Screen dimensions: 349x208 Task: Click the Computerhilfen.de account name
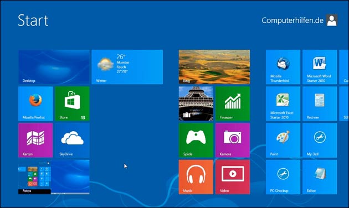click(x=292, y=20)
